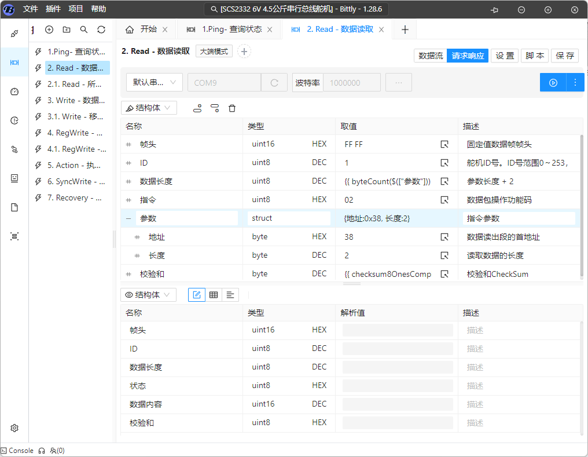This screenshot has height=457, width=588.
Task: Switch response view to table grid mode
Action: (x=214, y=295)
